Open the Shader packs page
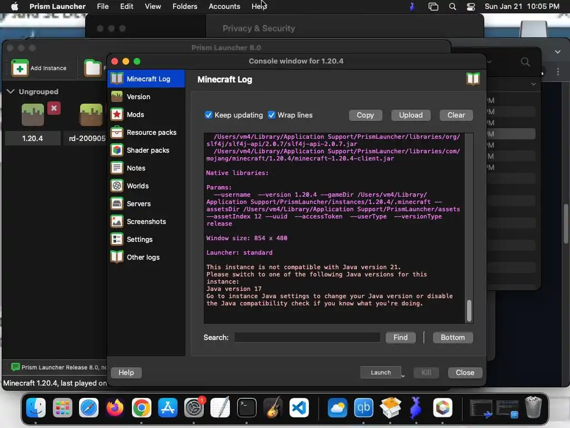570x428 pixels. point(146,150)
